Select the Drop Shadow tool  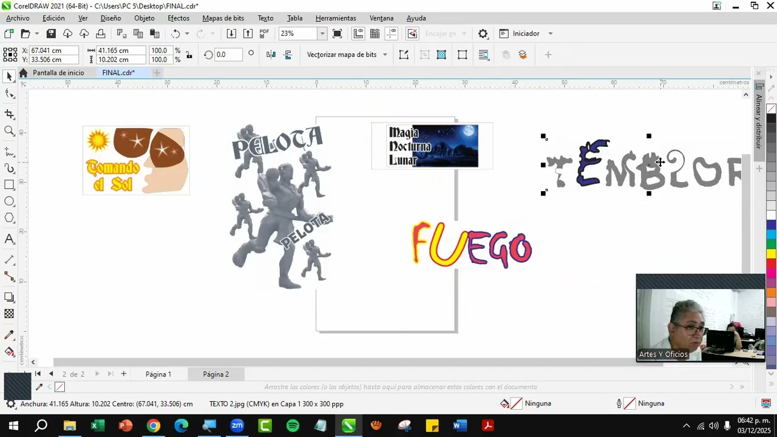pos(9,297)
